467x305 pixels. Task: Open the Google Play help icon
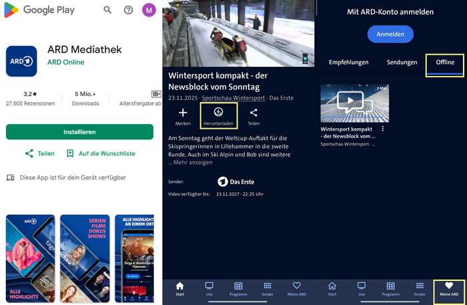click(128, 10)
